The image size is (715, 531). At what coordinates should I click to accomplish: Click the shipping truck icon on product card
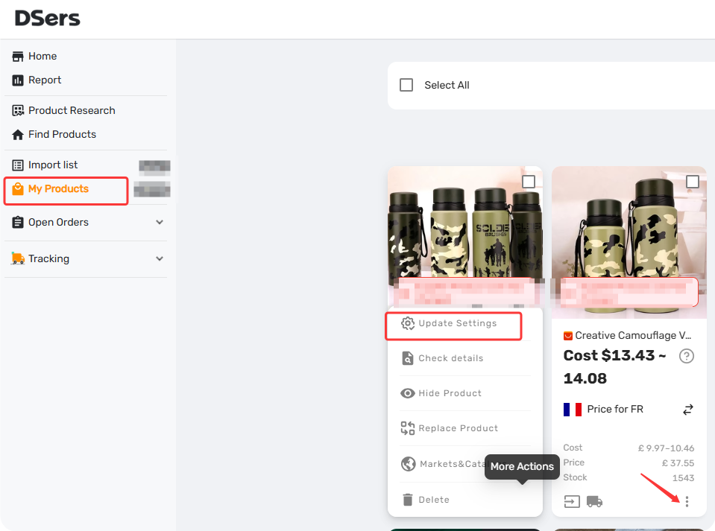coord(594,501)
